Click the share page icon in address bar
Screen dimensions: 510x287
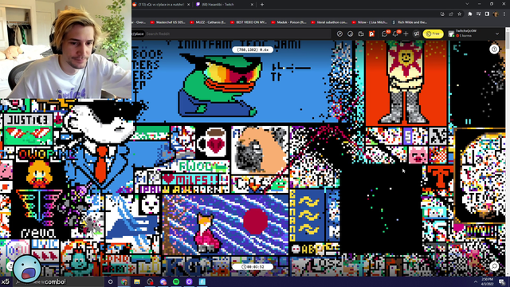(451, 14)
